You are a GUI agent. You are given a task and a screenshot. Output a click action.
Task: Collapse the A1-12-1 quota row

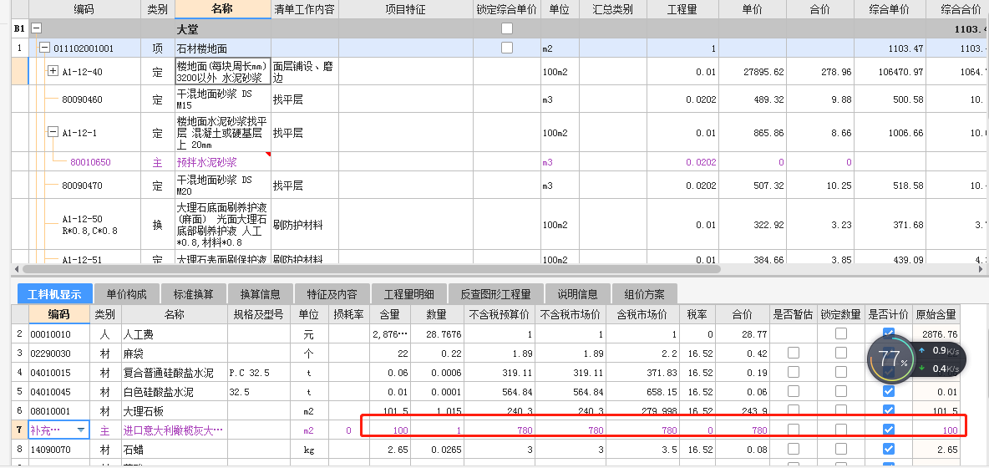click(x=53, y=132)
